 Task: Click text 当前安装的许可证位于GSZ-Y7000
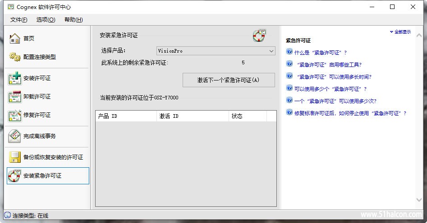tap(139, 98)
